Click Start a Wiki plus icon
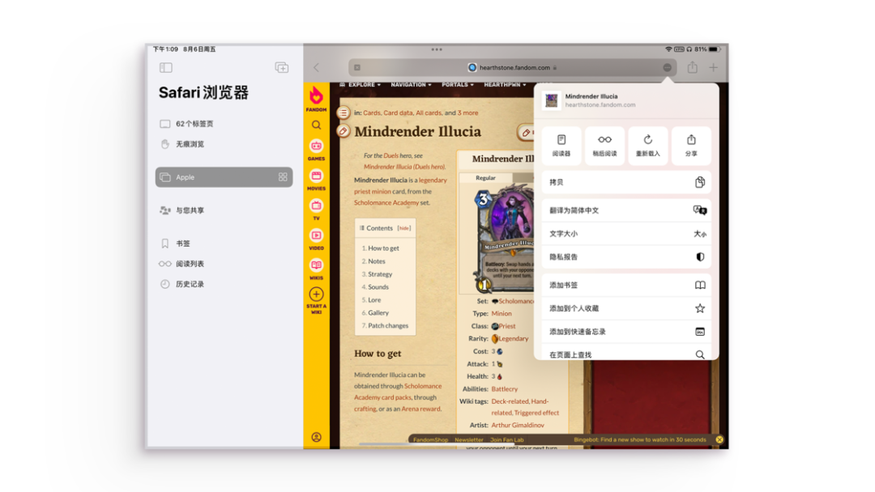The height and width of the screenshot is (492, 875). 317,295
